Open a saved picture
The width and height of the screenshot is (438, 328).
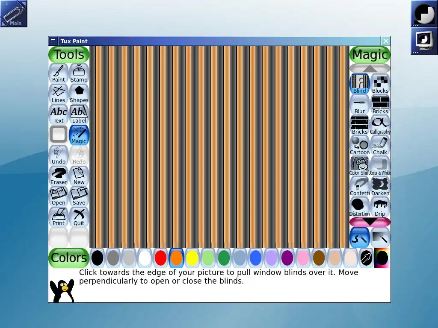tap(58, 196)
